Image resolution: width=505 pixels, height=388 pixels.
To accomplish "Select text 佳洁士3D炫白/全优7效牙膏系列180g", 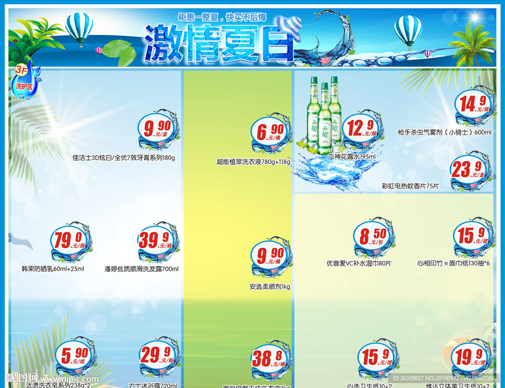I will coord(124,158).
